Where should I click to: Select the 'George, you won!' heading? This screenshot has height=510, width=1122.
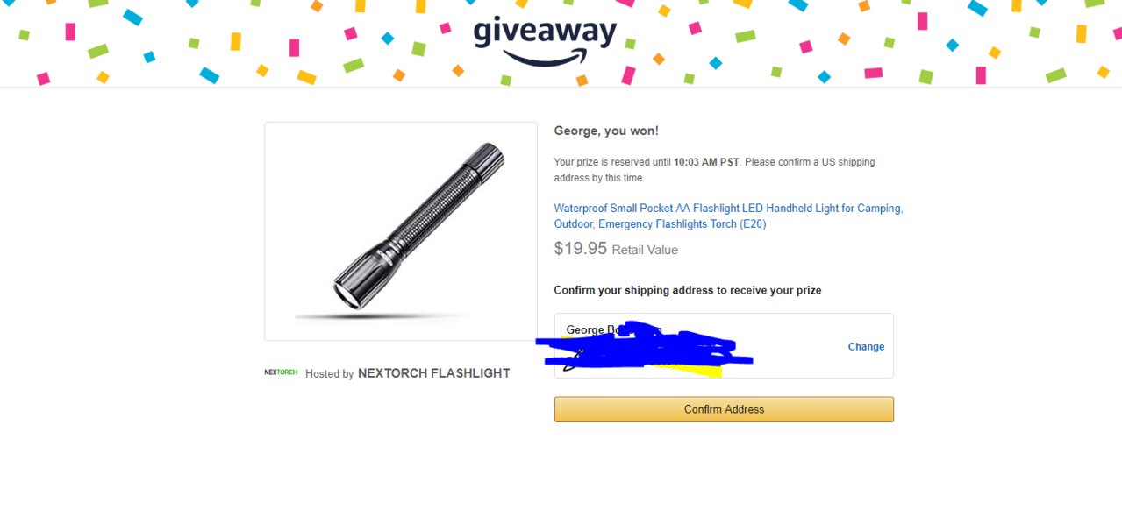pyautogui.click(x=606, y=131)
